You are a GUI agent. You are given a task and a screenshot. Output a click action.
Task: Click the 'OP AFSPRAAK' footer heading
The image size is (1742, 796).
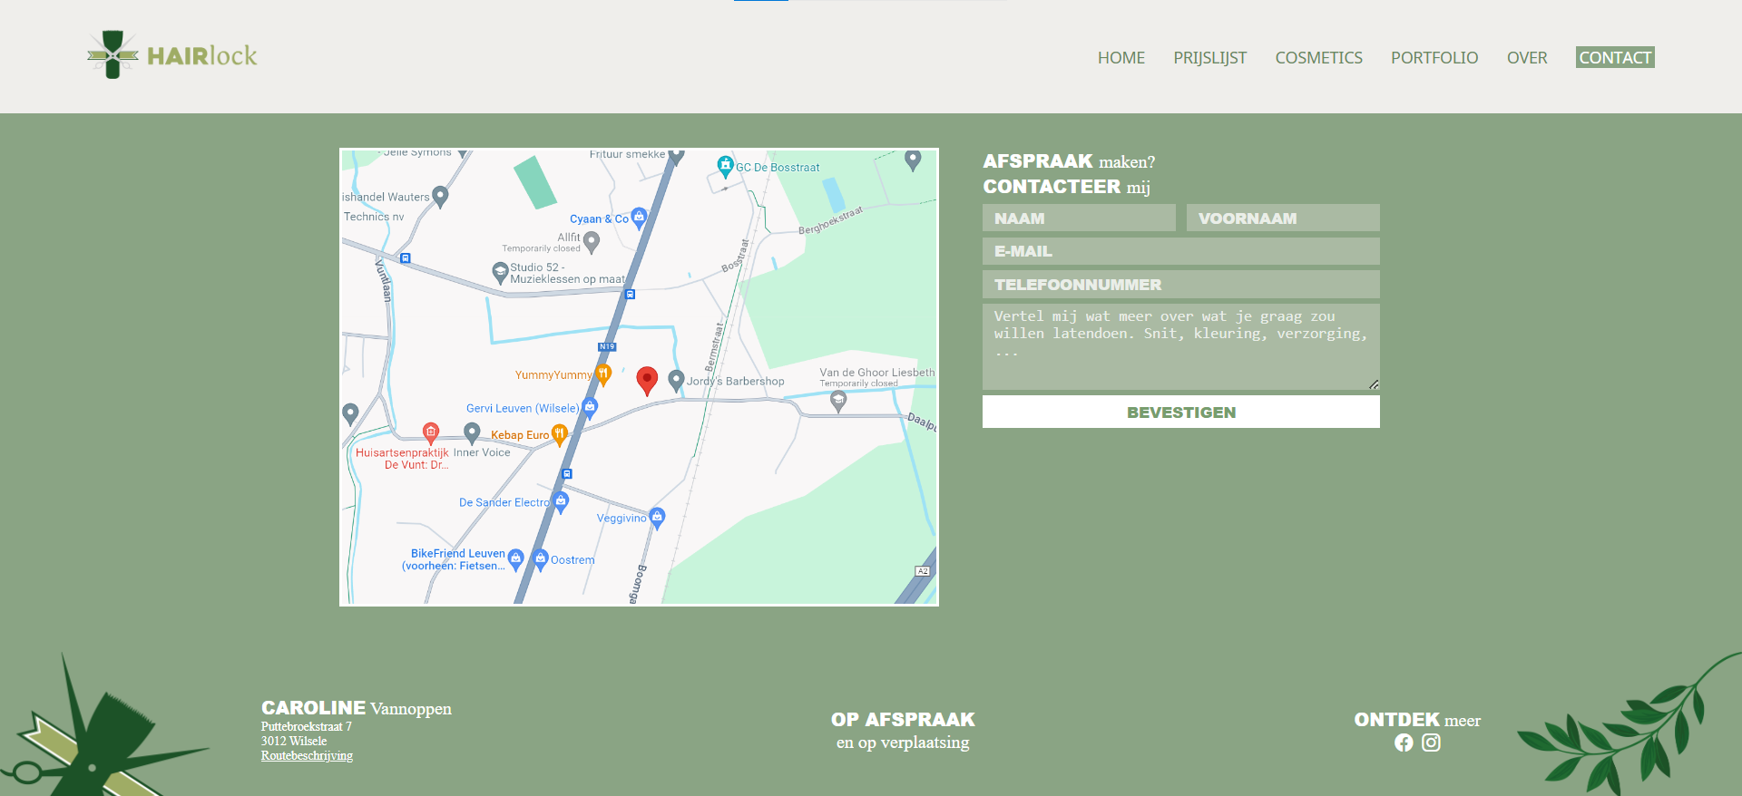click(x=903, y=720)
